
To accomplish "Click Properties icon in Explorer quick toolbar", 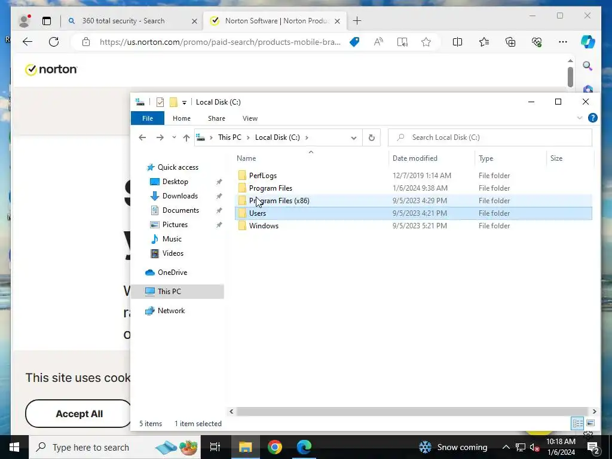I will [x=160, y=102].
